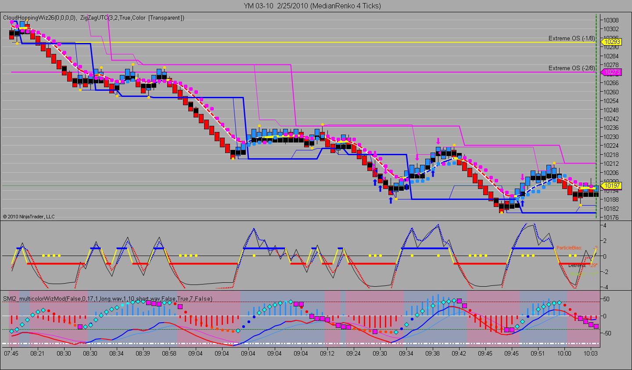The height and width of the screenshot is (370, 632).
Task: Click the ZigZagUTC indicator label
Action: (133, 18)
